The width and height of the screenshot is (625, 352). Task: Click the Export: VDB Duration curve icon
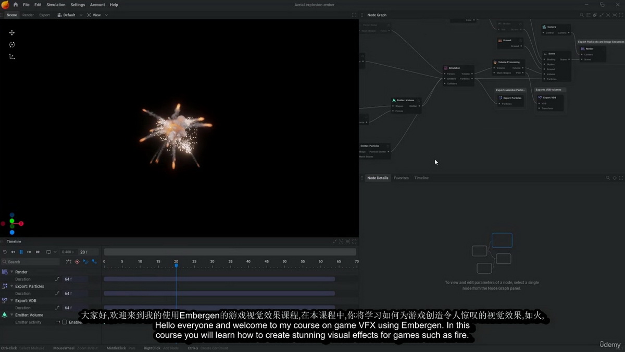tap(58, 308)
